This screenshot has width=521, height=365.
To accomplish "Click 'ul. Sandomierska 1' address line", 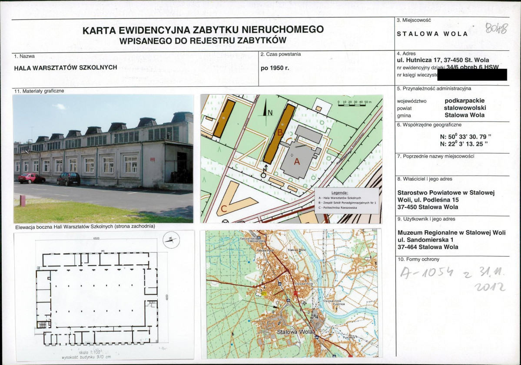I will [425, 240].
